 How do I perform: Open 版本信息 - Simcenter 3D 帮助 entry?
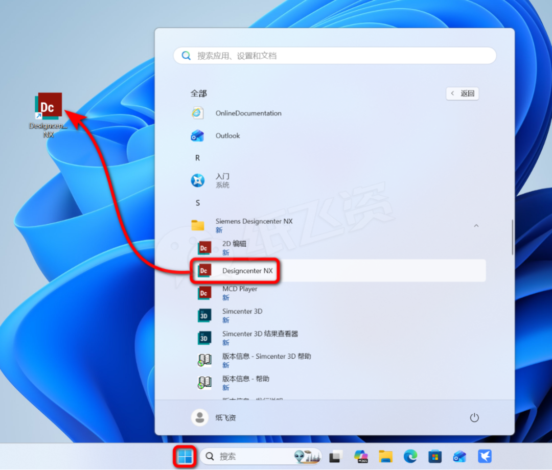[x=266, y=360]
